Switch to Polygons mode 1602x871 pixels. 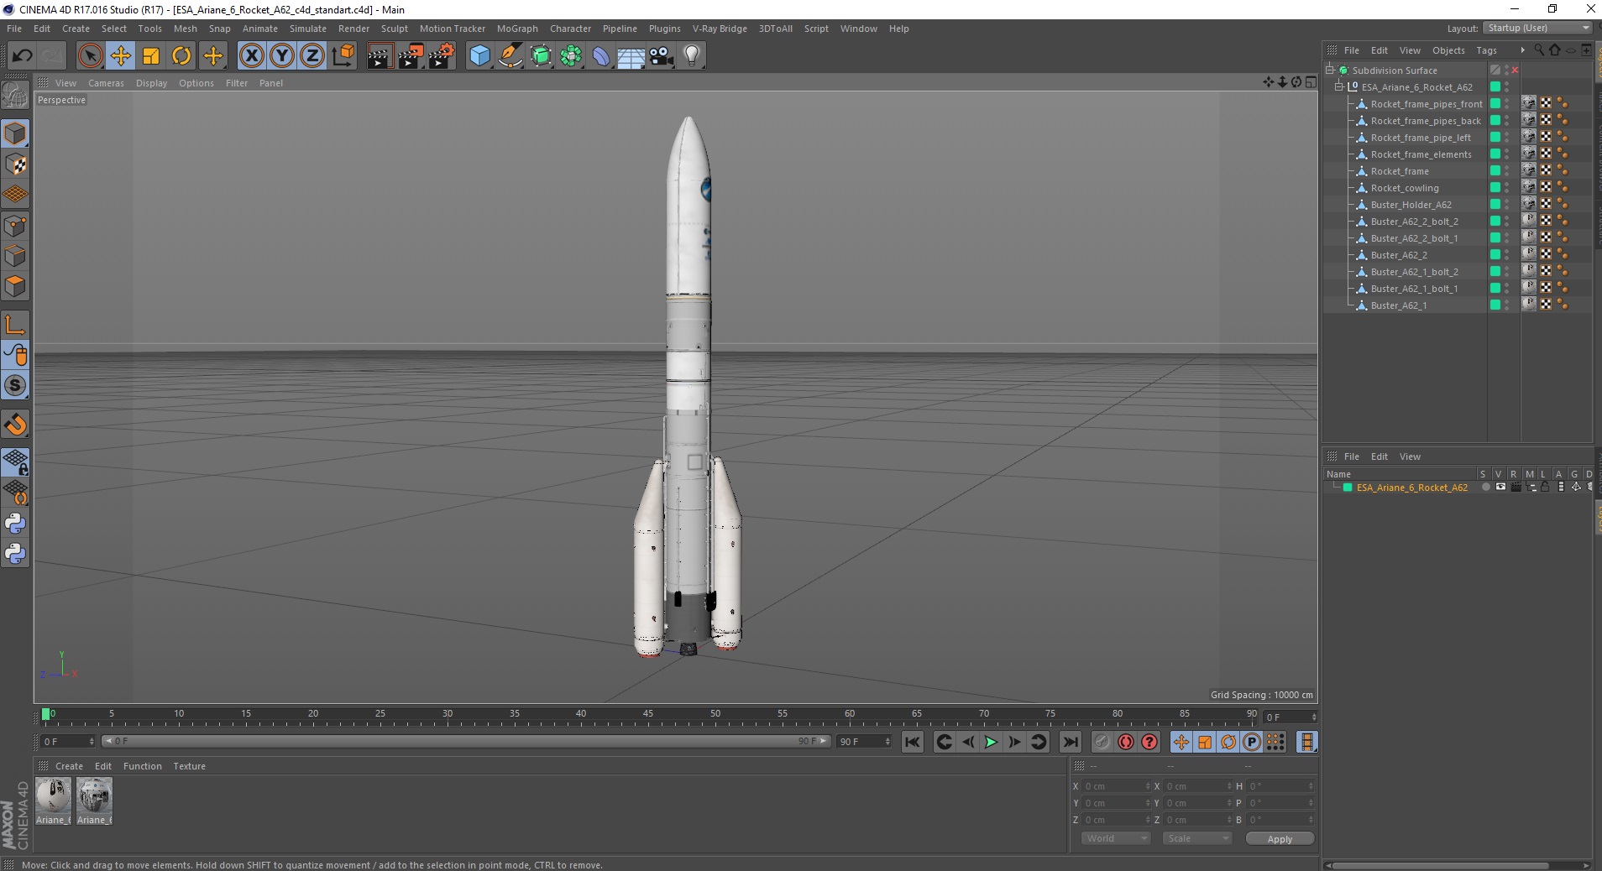(x=15, y=286)
